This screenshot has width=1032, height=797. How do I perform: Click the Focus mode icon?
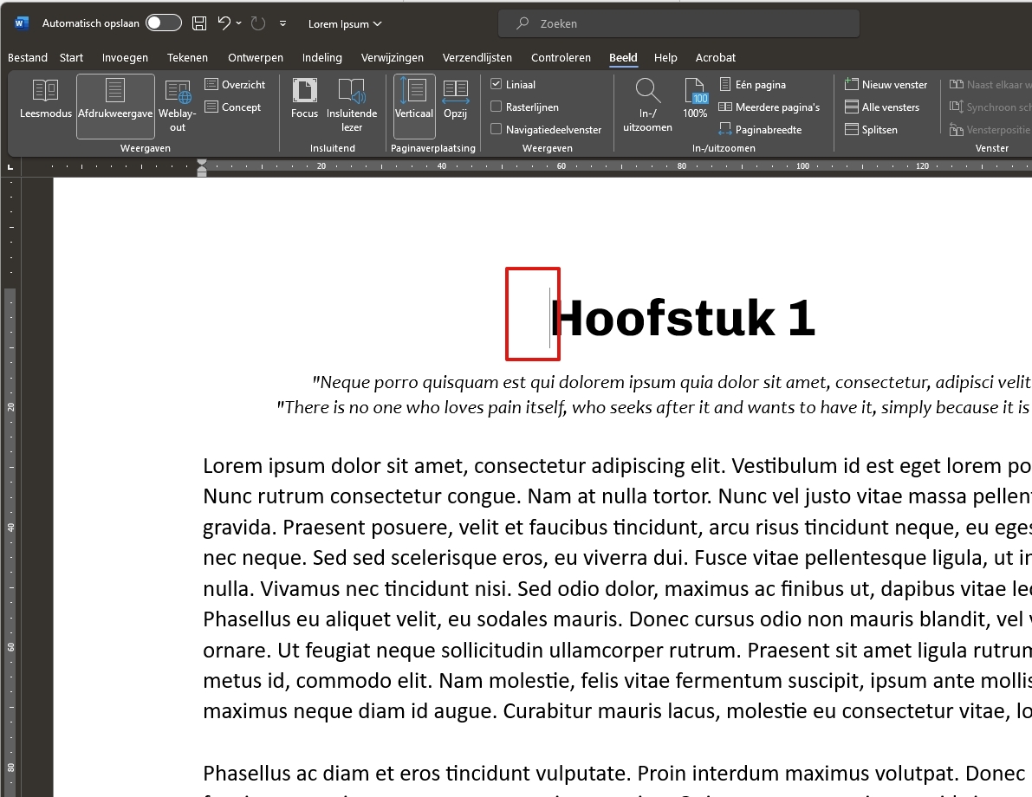(x=304, y=99)
